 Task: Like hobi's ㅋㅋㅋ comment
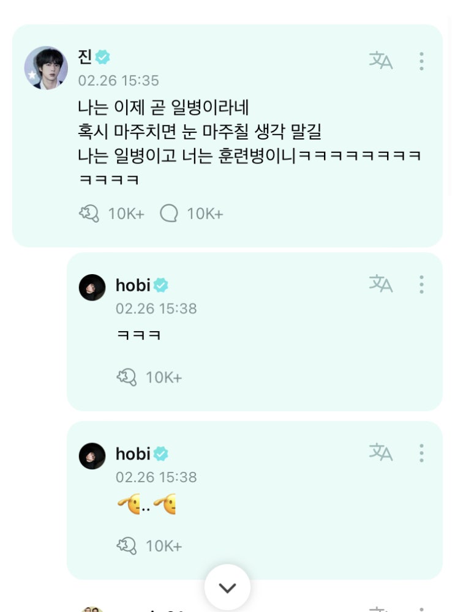[127, 377]
